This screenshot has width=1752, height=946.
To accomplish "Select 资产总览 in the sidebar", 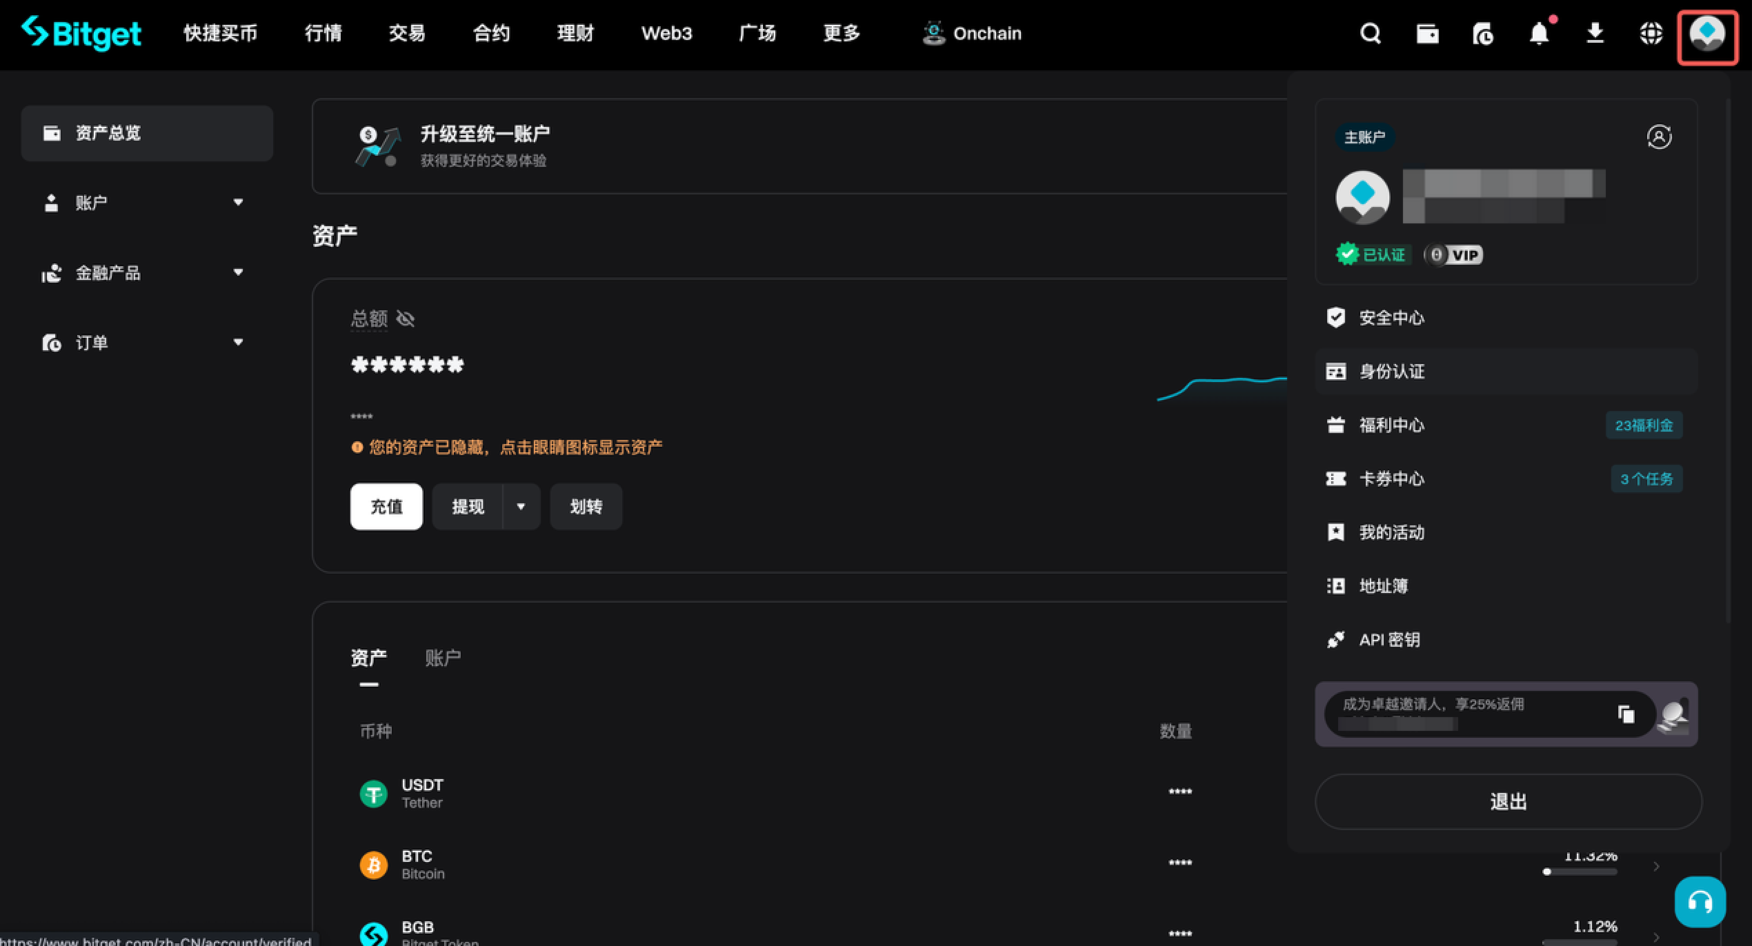I will (x=147, y=133).
